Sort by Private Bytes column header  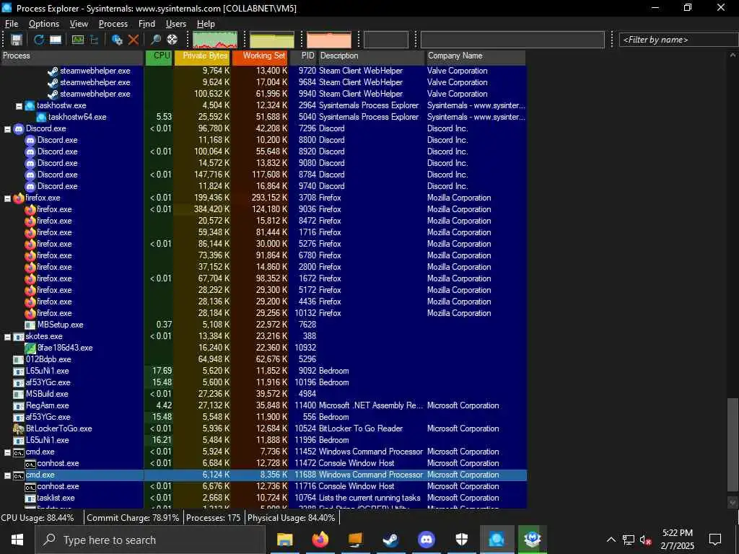203,56
